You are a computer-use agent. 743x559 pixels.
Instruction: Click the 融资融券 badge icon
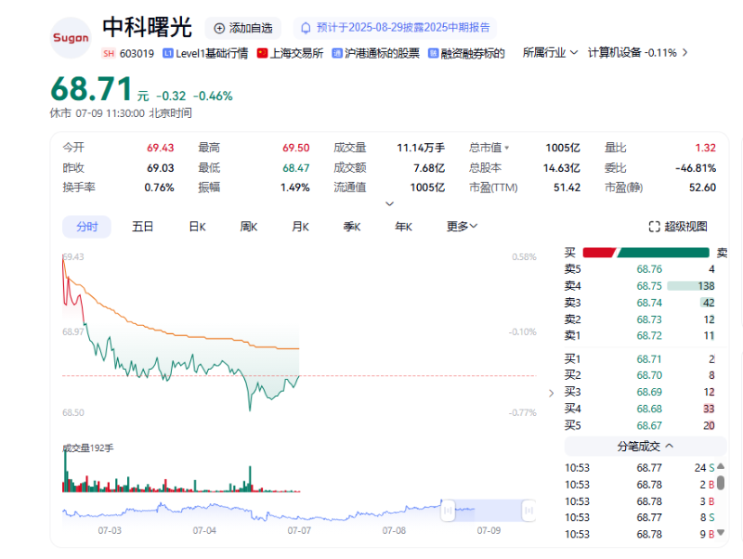(x=433, y=53)
